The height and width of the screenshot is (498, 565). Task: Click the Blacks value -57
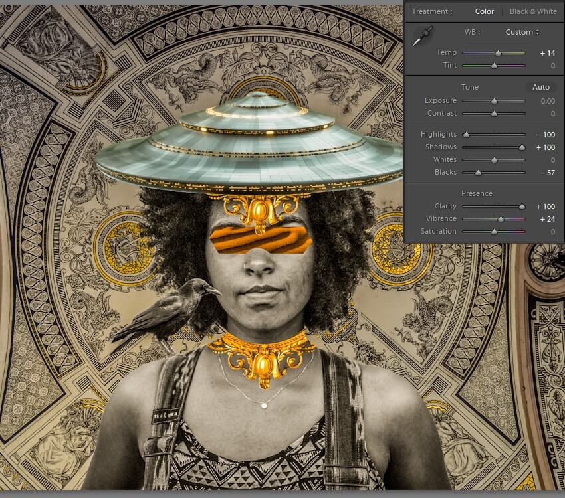(548, 173)
